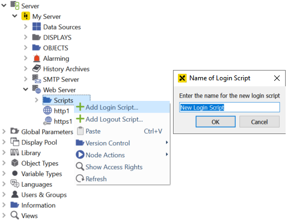The width and height of the screenshot is (290, 223).
Task: Click the login script name input field
Action: tap(230, 107)
